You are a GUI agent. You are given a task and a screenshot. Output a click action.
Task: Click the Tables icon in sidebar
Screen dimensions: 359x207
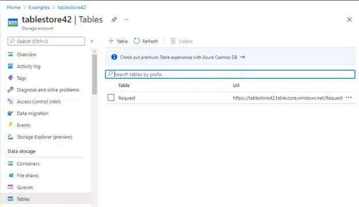point(10,199)
